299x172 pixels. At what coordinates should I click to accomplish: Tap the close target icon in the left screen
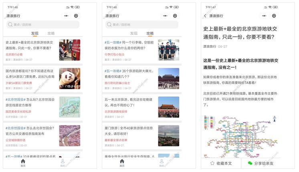76,16
